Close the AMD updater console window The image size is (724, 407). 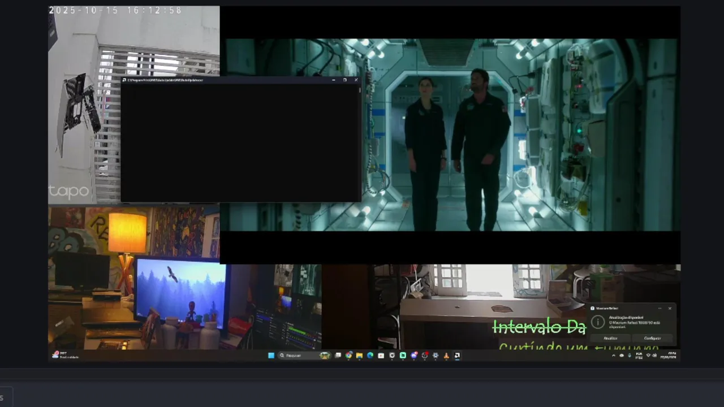pyautogui.click(x=356, y=80)
